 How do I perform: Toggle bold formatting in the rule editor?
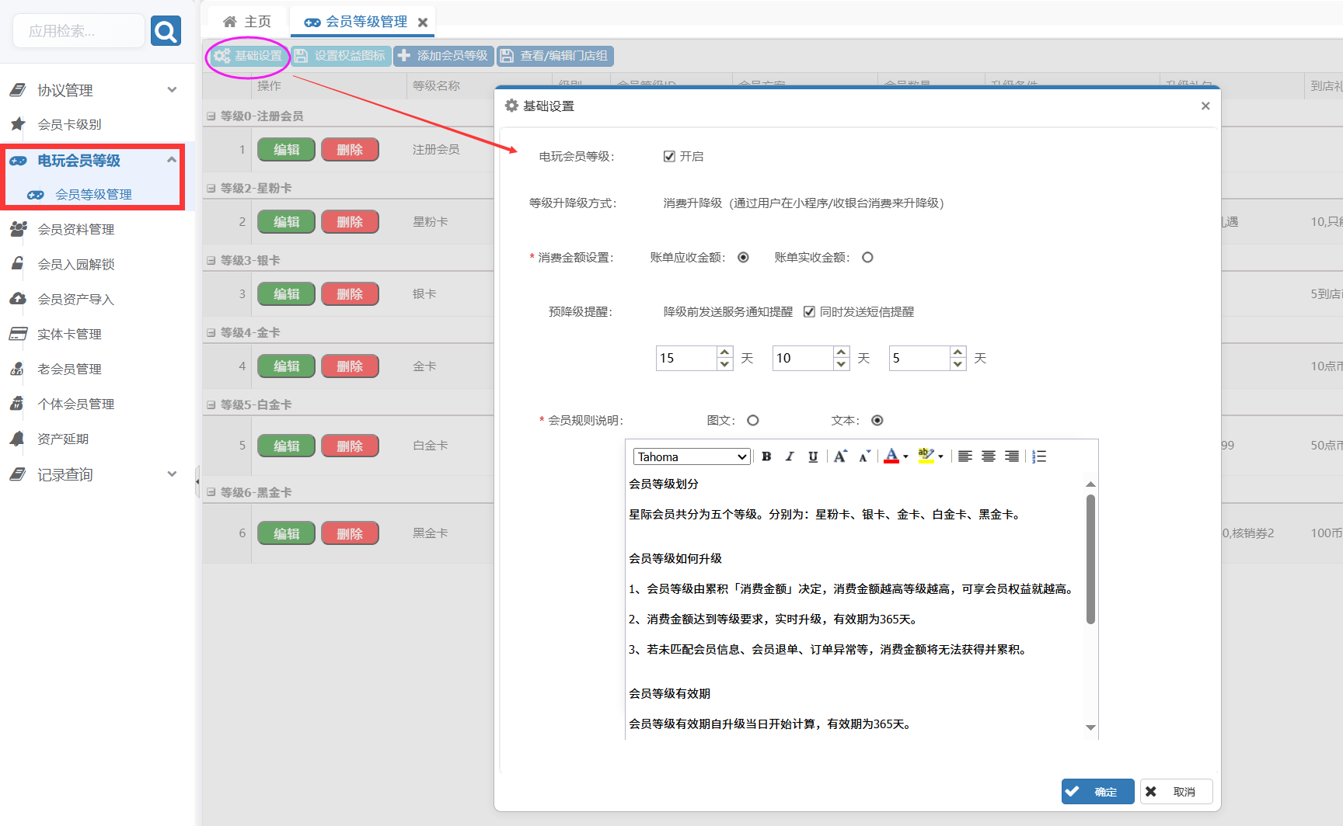[x=766, y=456]
